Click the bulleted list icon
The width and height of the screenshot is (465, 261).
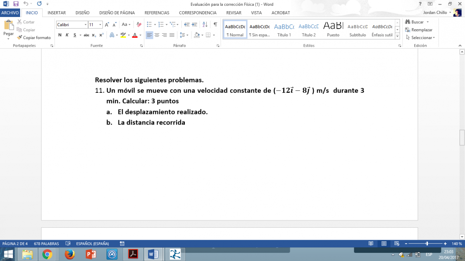coord(149,24)
